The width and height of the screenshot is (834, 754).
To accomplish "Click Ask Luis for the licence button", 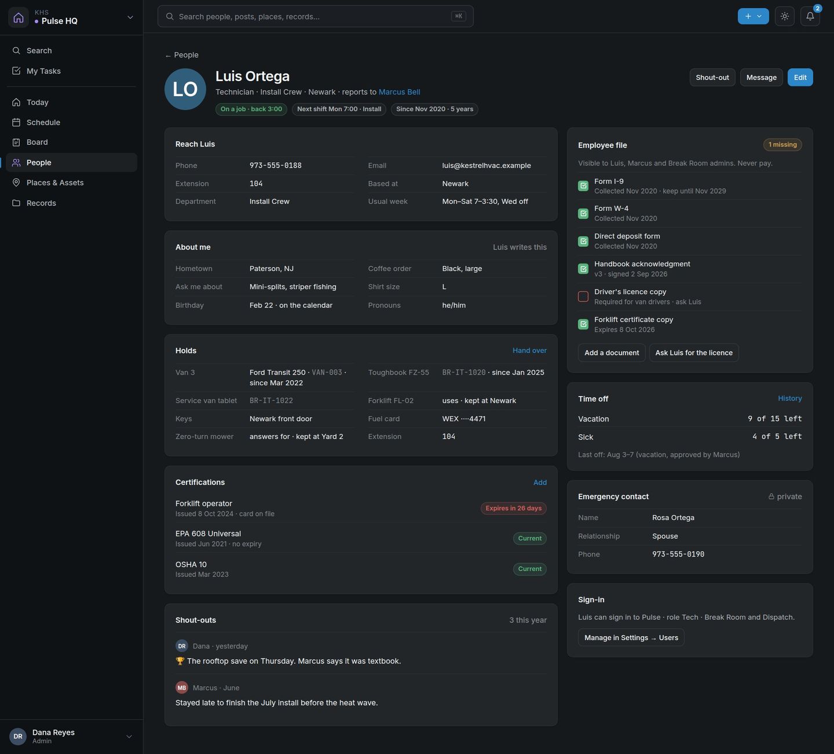I will [694, 353].
